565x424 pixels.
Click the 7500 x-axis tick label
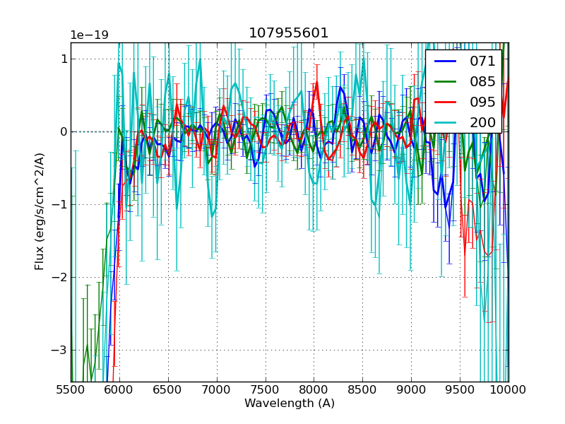click(266, 390)
